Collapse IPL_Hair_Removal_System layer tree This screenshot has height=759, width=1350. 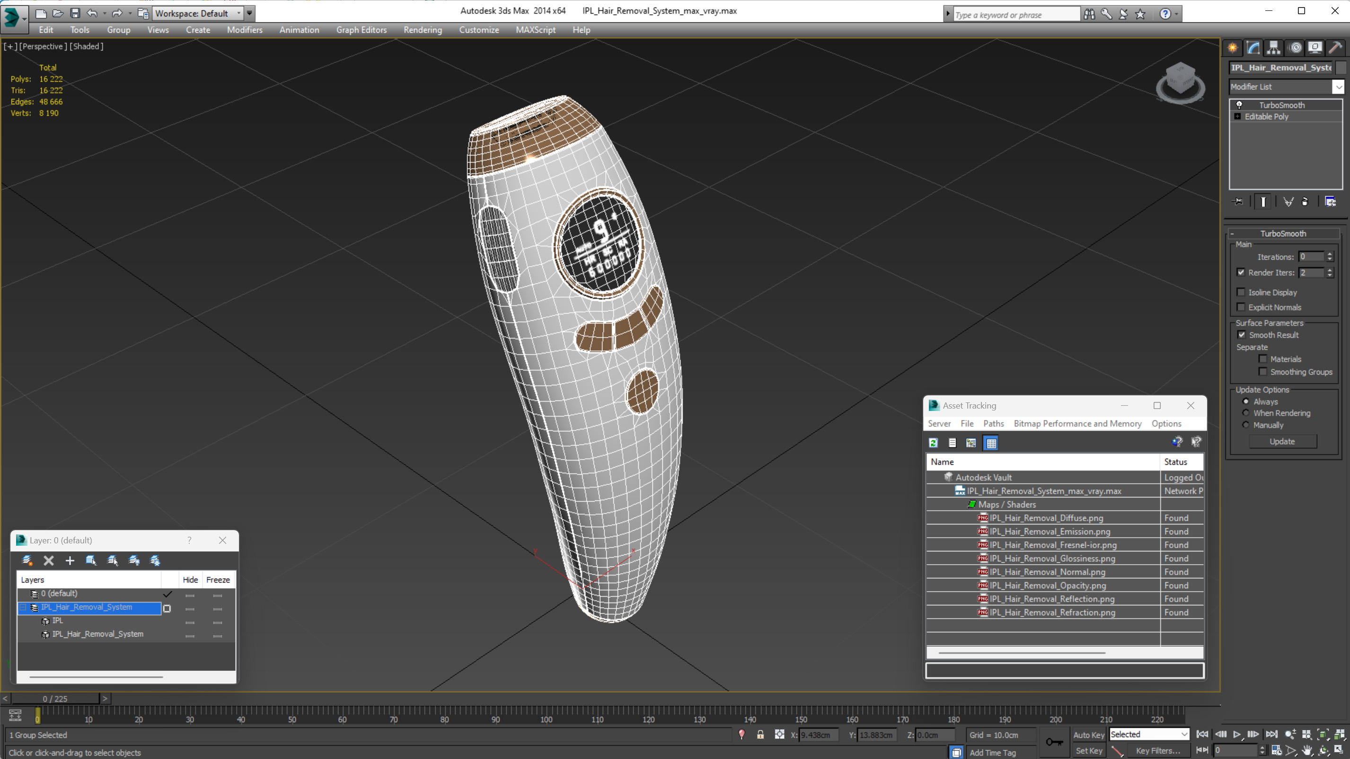[x=23, y=607]
